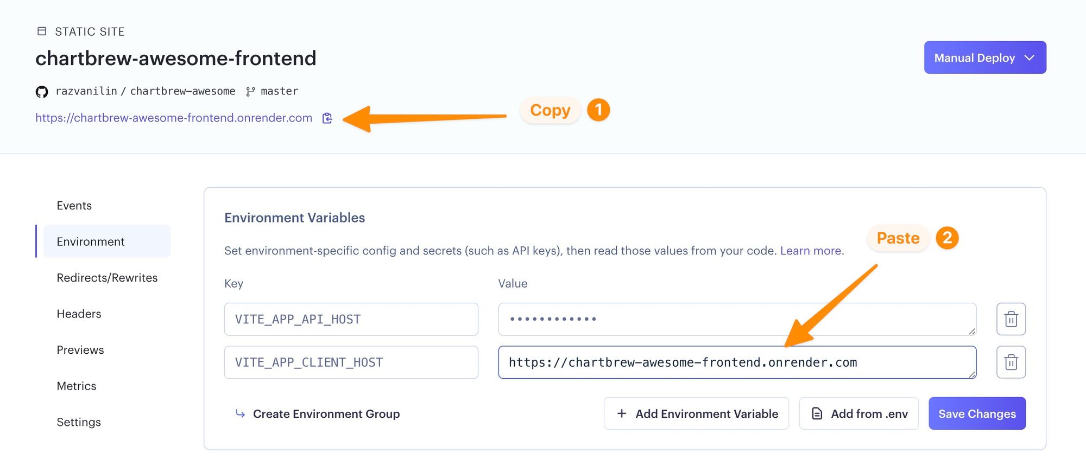View the Metrics page

point(77,386)
